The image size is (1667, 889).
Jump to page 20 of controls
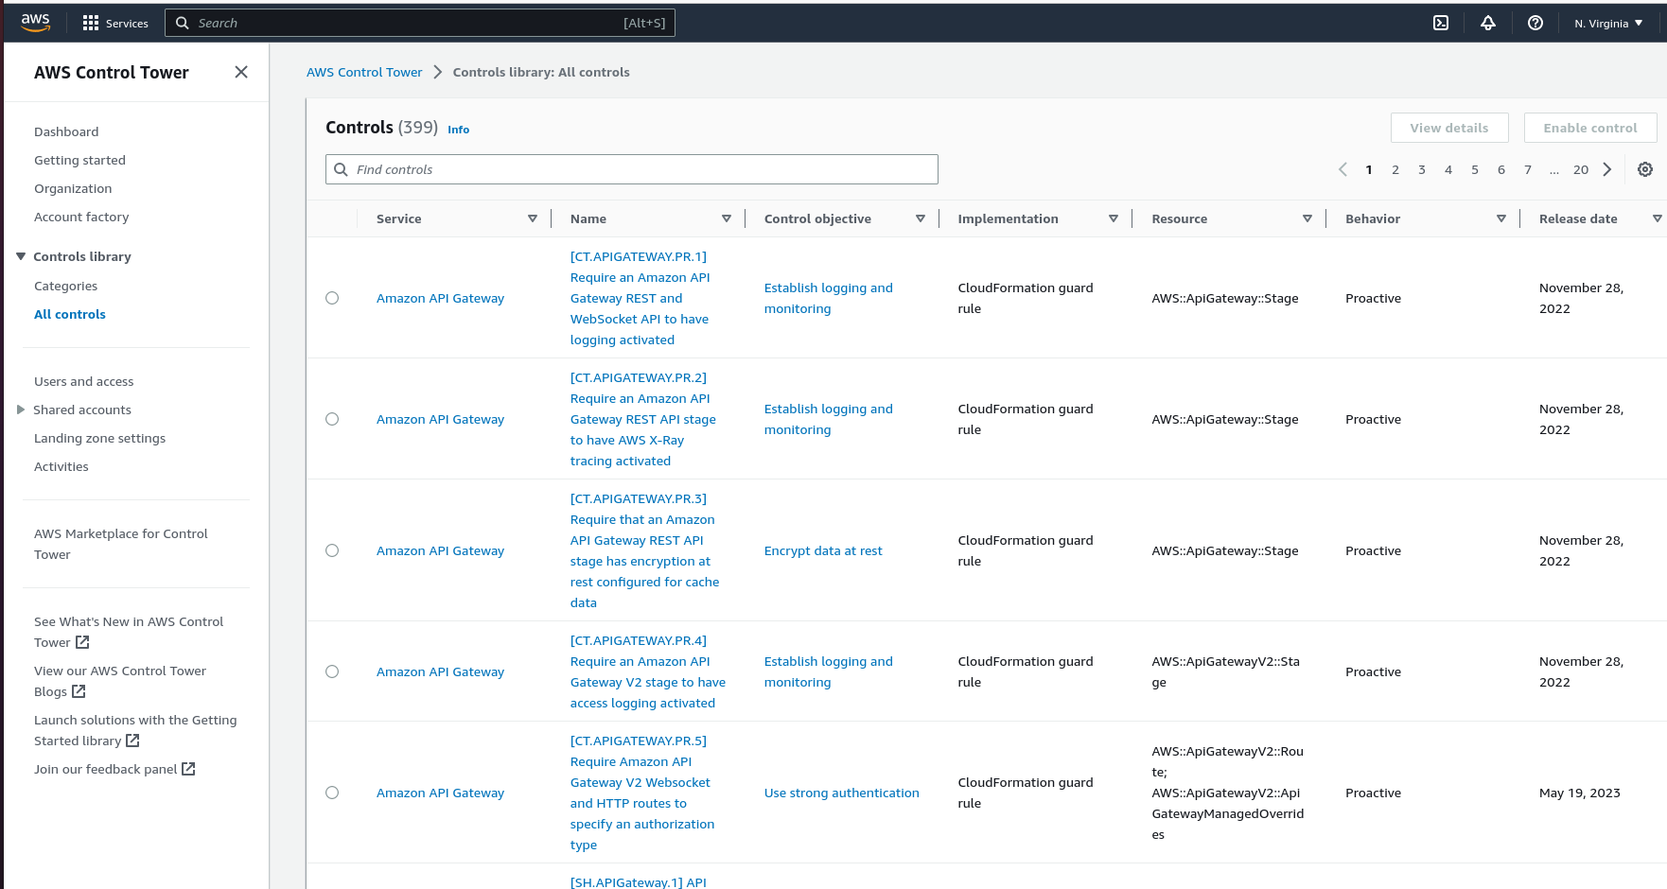click(x=1581, y=169)
